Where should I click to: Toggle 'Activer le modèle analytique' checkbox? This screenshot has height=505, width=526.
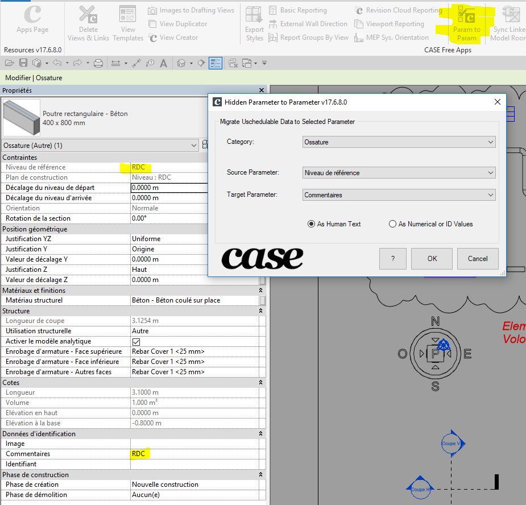point(136,341)
